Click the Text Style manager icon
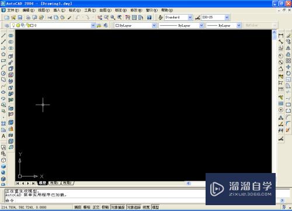The width and height of the screenshot is (292, 211). (161, 18)
